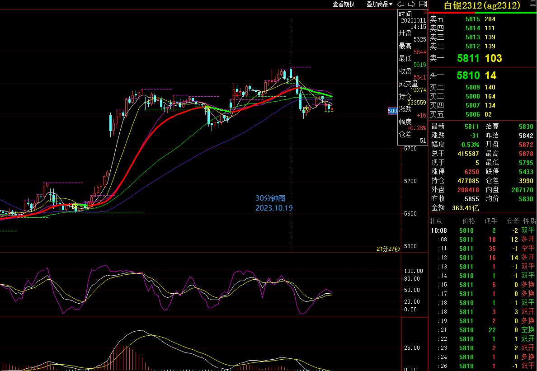Image resolution: width=537 pixels, height=371 pixels.
Task: Click the 卖三 price 5813
Action: pyautogui.click(x=473, y=37)
